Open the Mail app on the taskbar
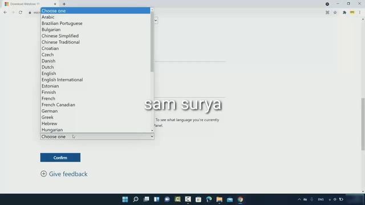 230,199
